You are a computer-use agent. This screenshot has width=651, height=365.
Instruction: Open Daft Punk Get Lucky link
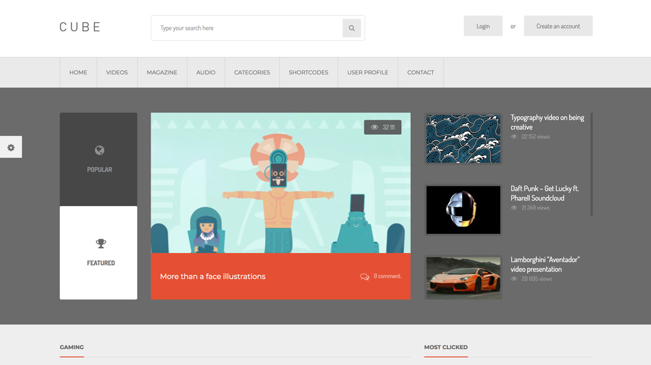[x=545, y=193]
